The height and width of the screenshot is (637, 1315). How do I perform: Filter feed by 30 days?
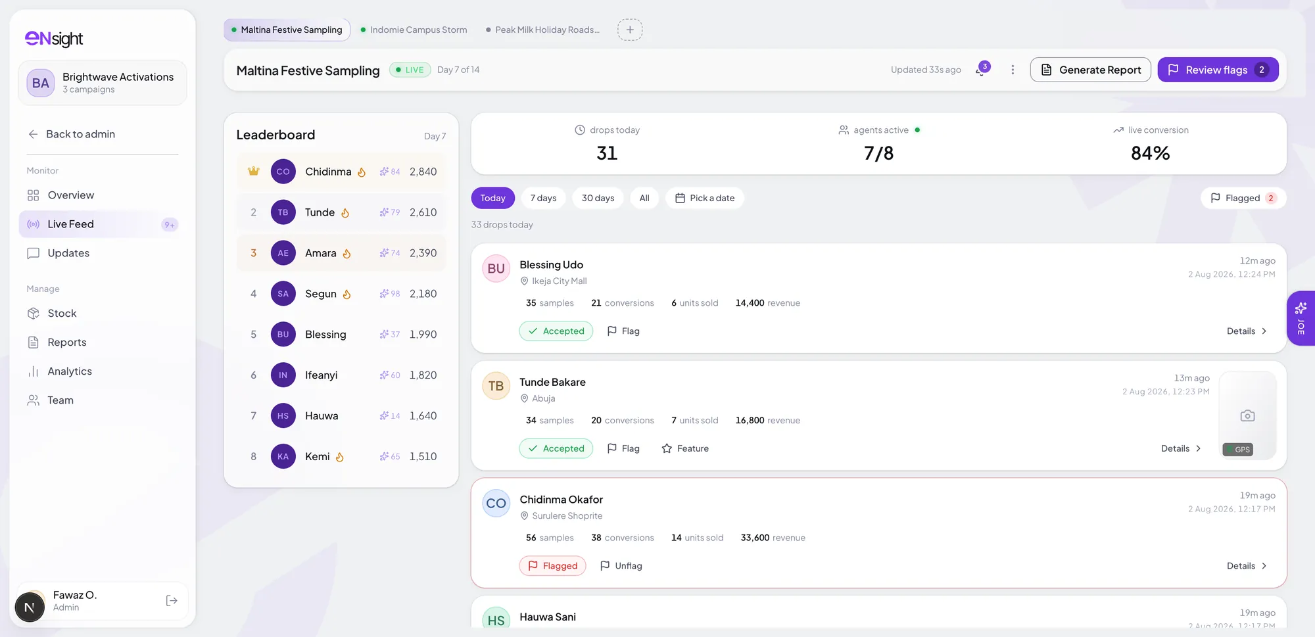[x=598, y=198]
